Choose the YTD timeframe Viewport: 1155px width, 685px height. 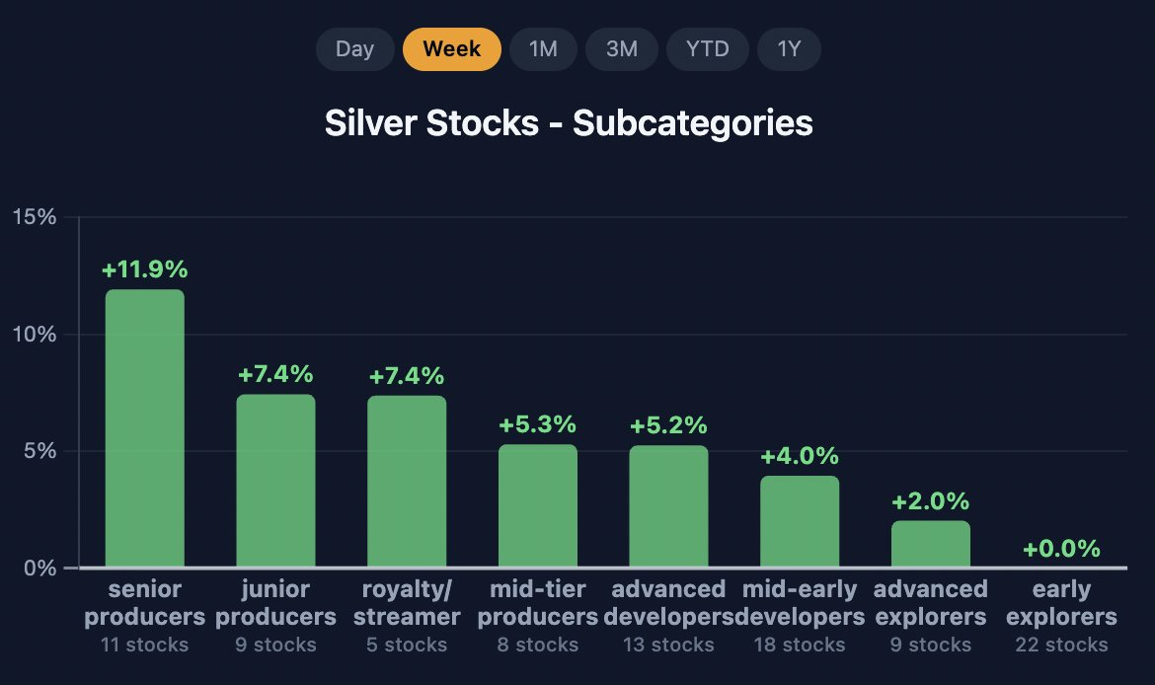707,49
